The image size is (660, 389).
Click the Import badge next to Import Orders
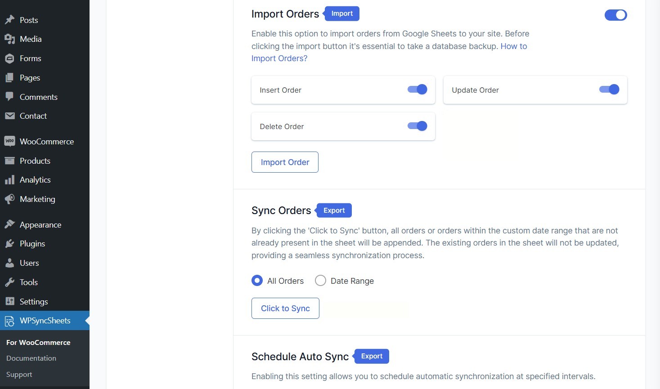pyautogui.click(x=341, y=13)
